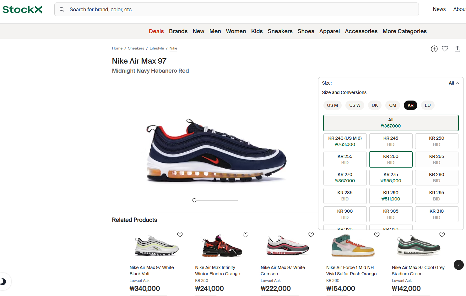The height and width of the screenshot is (296, 466).
Task: Favorite Nike Air Max Infinity Winter shoe
Action: (x=246, y=235)
